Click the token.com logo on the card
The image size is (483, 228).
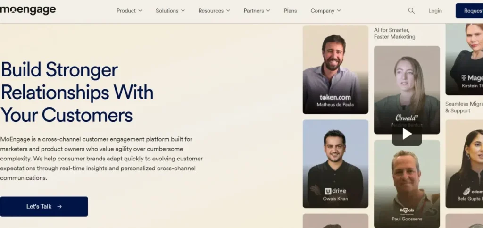(x=335, y=97)
